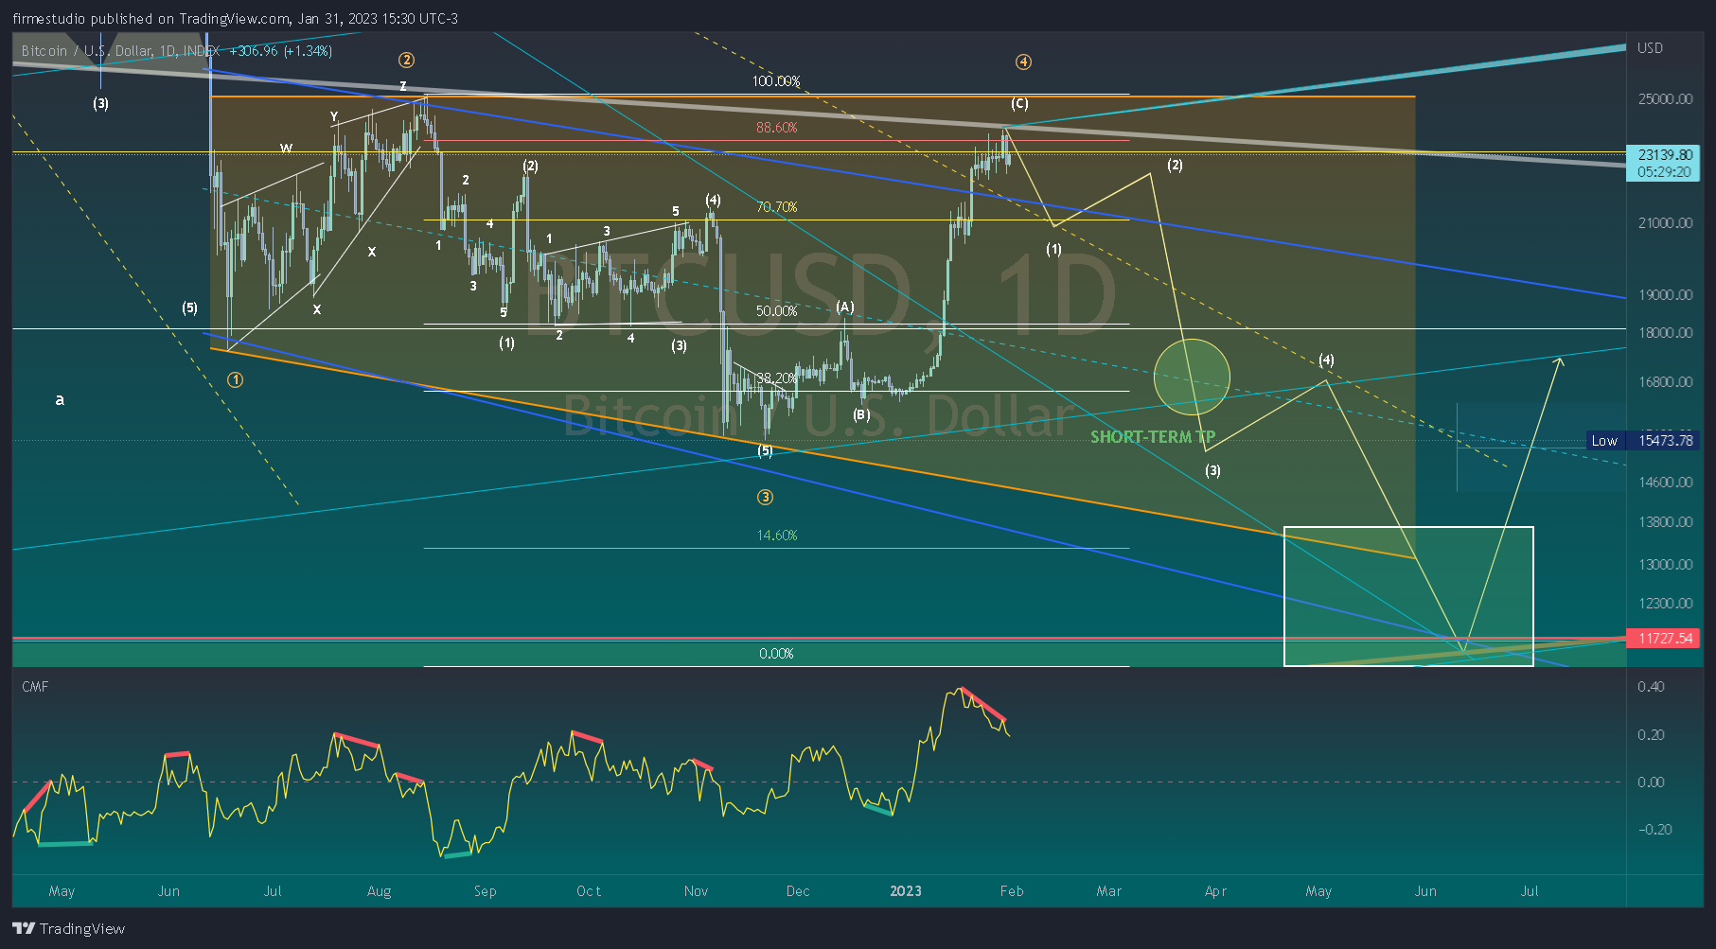This screenshot has width=1716, height=949.
Task: Click the (B) wave label
Action: 861,414
